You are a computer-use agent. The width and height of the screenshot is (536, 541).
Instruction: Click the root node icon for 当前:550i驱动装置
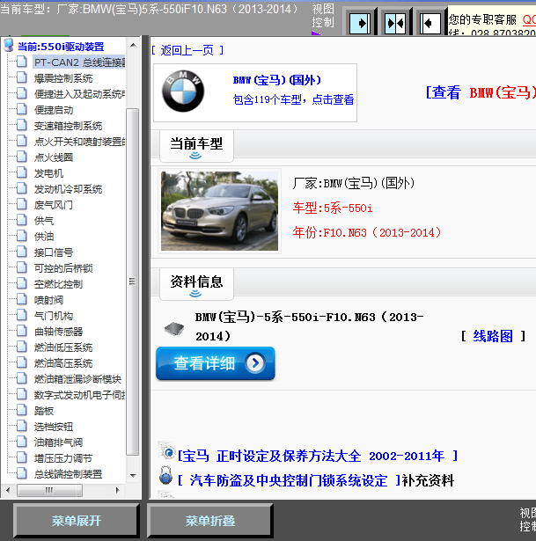coord(9,47)
